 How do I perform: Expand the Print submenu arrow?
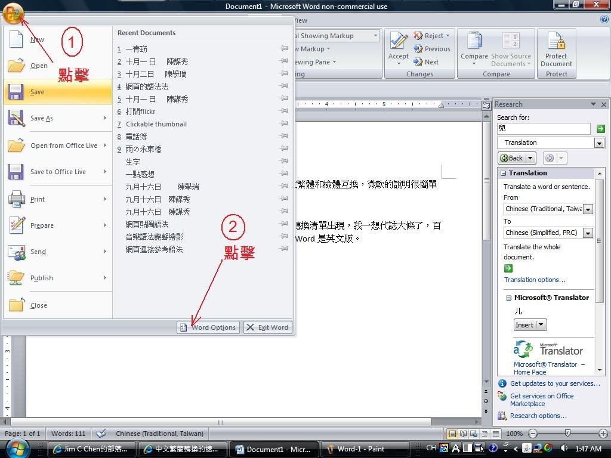click(105, 199)
